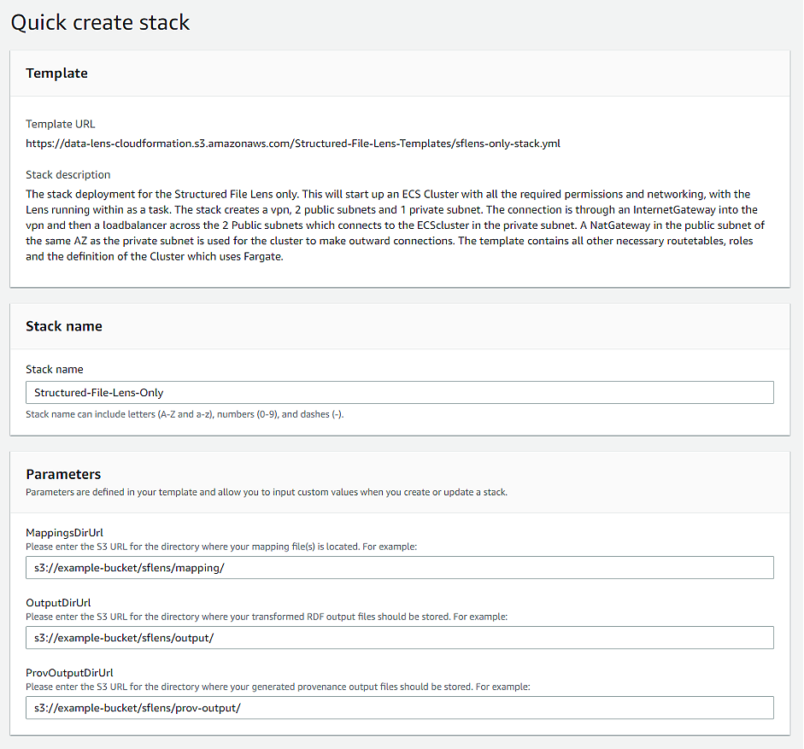Click the ProvOutputDirUrl parameter label
The height and width of the screenshot is (749, 804).
click(x=69, y=673)
